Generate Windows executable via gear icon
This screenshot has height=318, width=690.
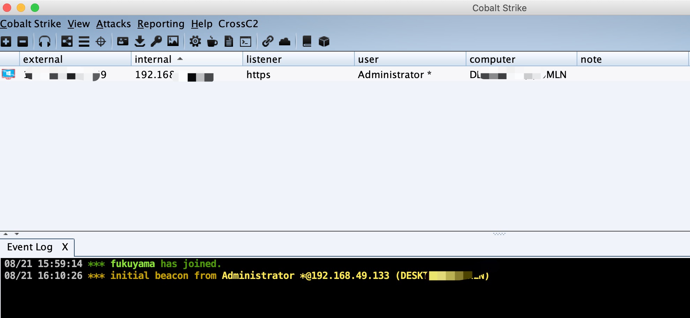[195, 41]
